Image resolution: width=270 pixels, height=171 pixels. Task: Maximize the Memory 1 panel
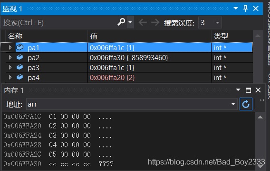[x=248, y=90]
